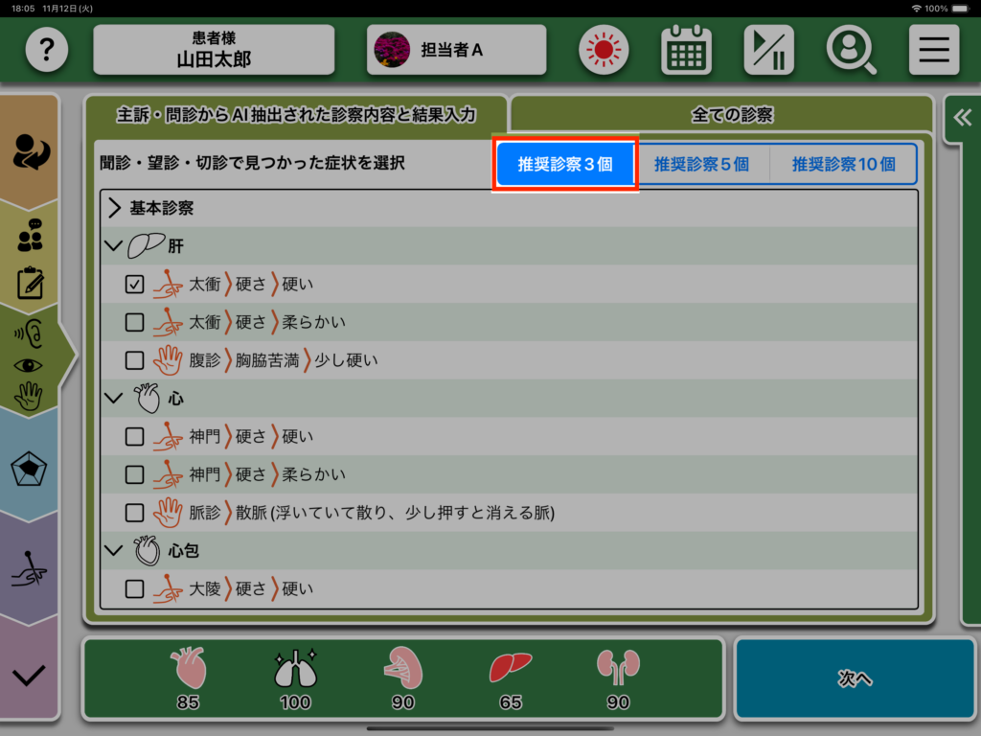Tap the question mark help icon
Image resolution: width=981 pixels, height=736 pixels.
(x=47, y=50)
